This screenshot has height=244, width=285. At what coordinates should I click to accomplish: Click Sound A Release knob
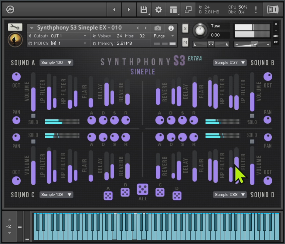(126, 120)
